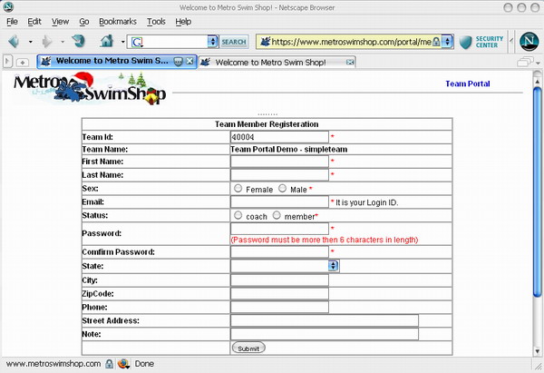The image size is (544, 373).
Task: Toggle the sidebar panel arrow
Action: pyautogui.click(x=7, y=62)
